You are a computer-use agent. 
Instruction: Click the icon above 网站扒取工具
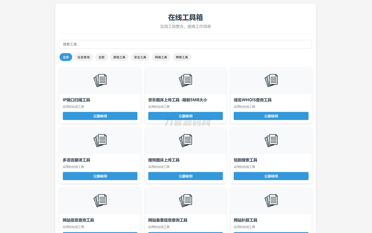tap(271, 201)
